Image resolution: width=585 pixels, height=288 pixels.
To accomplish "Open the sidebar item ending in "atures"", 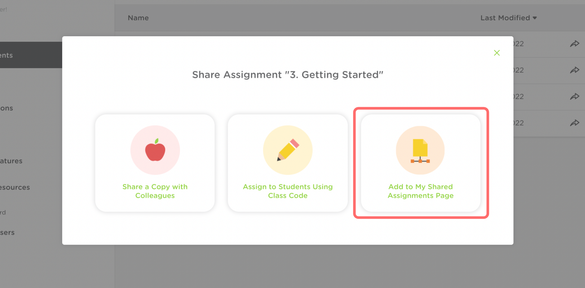I will (11, 161).
